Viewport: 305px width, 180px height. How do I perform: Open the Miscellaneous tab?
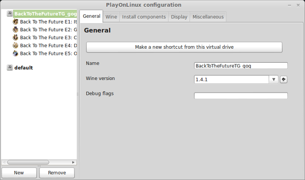point(208,17)
